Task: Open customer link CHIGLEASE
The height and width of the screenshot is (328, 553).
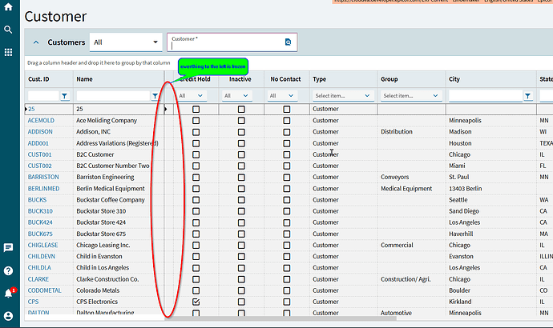Action: coord(43,245)
